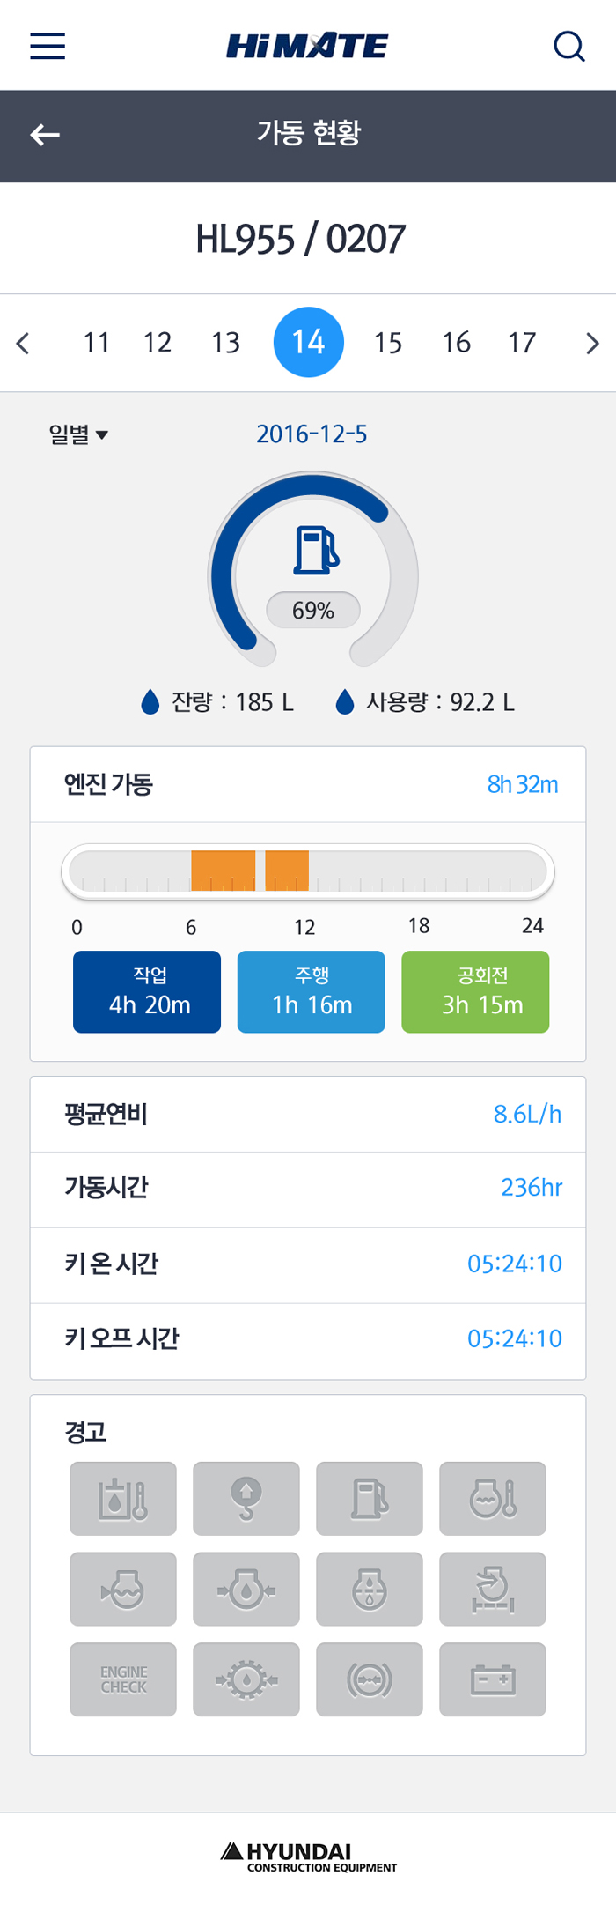Select date 17 in the date picker
Screen dimensions: 616x1905
(523, 342)
